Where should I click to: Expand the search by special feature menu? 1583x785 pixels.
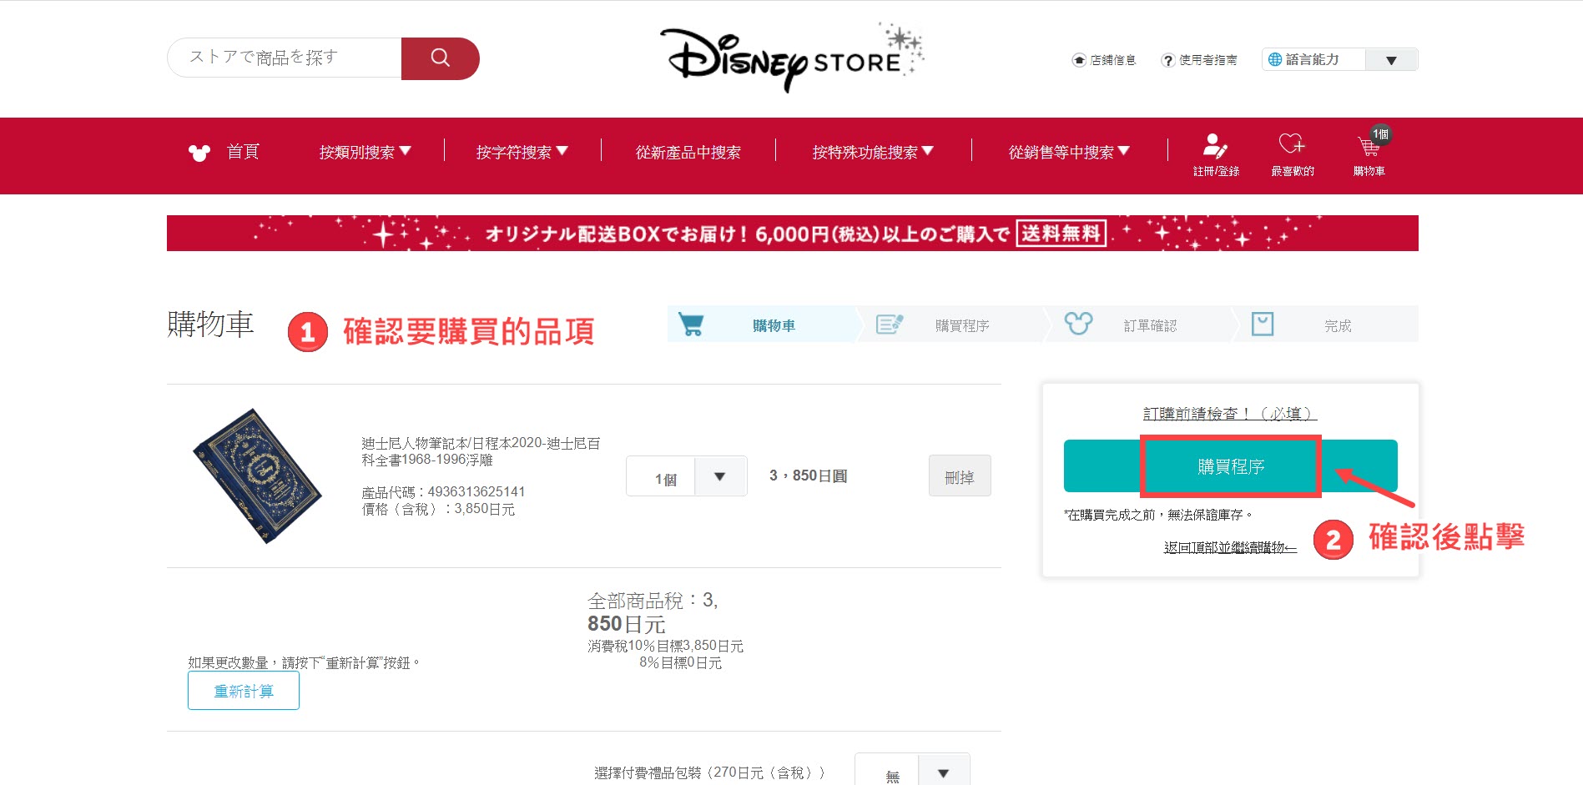872,152
